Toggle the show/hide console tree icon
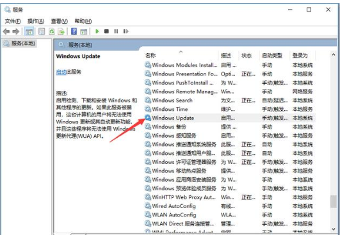This screenshot has width=340, height=235. [x=29, y=31]
